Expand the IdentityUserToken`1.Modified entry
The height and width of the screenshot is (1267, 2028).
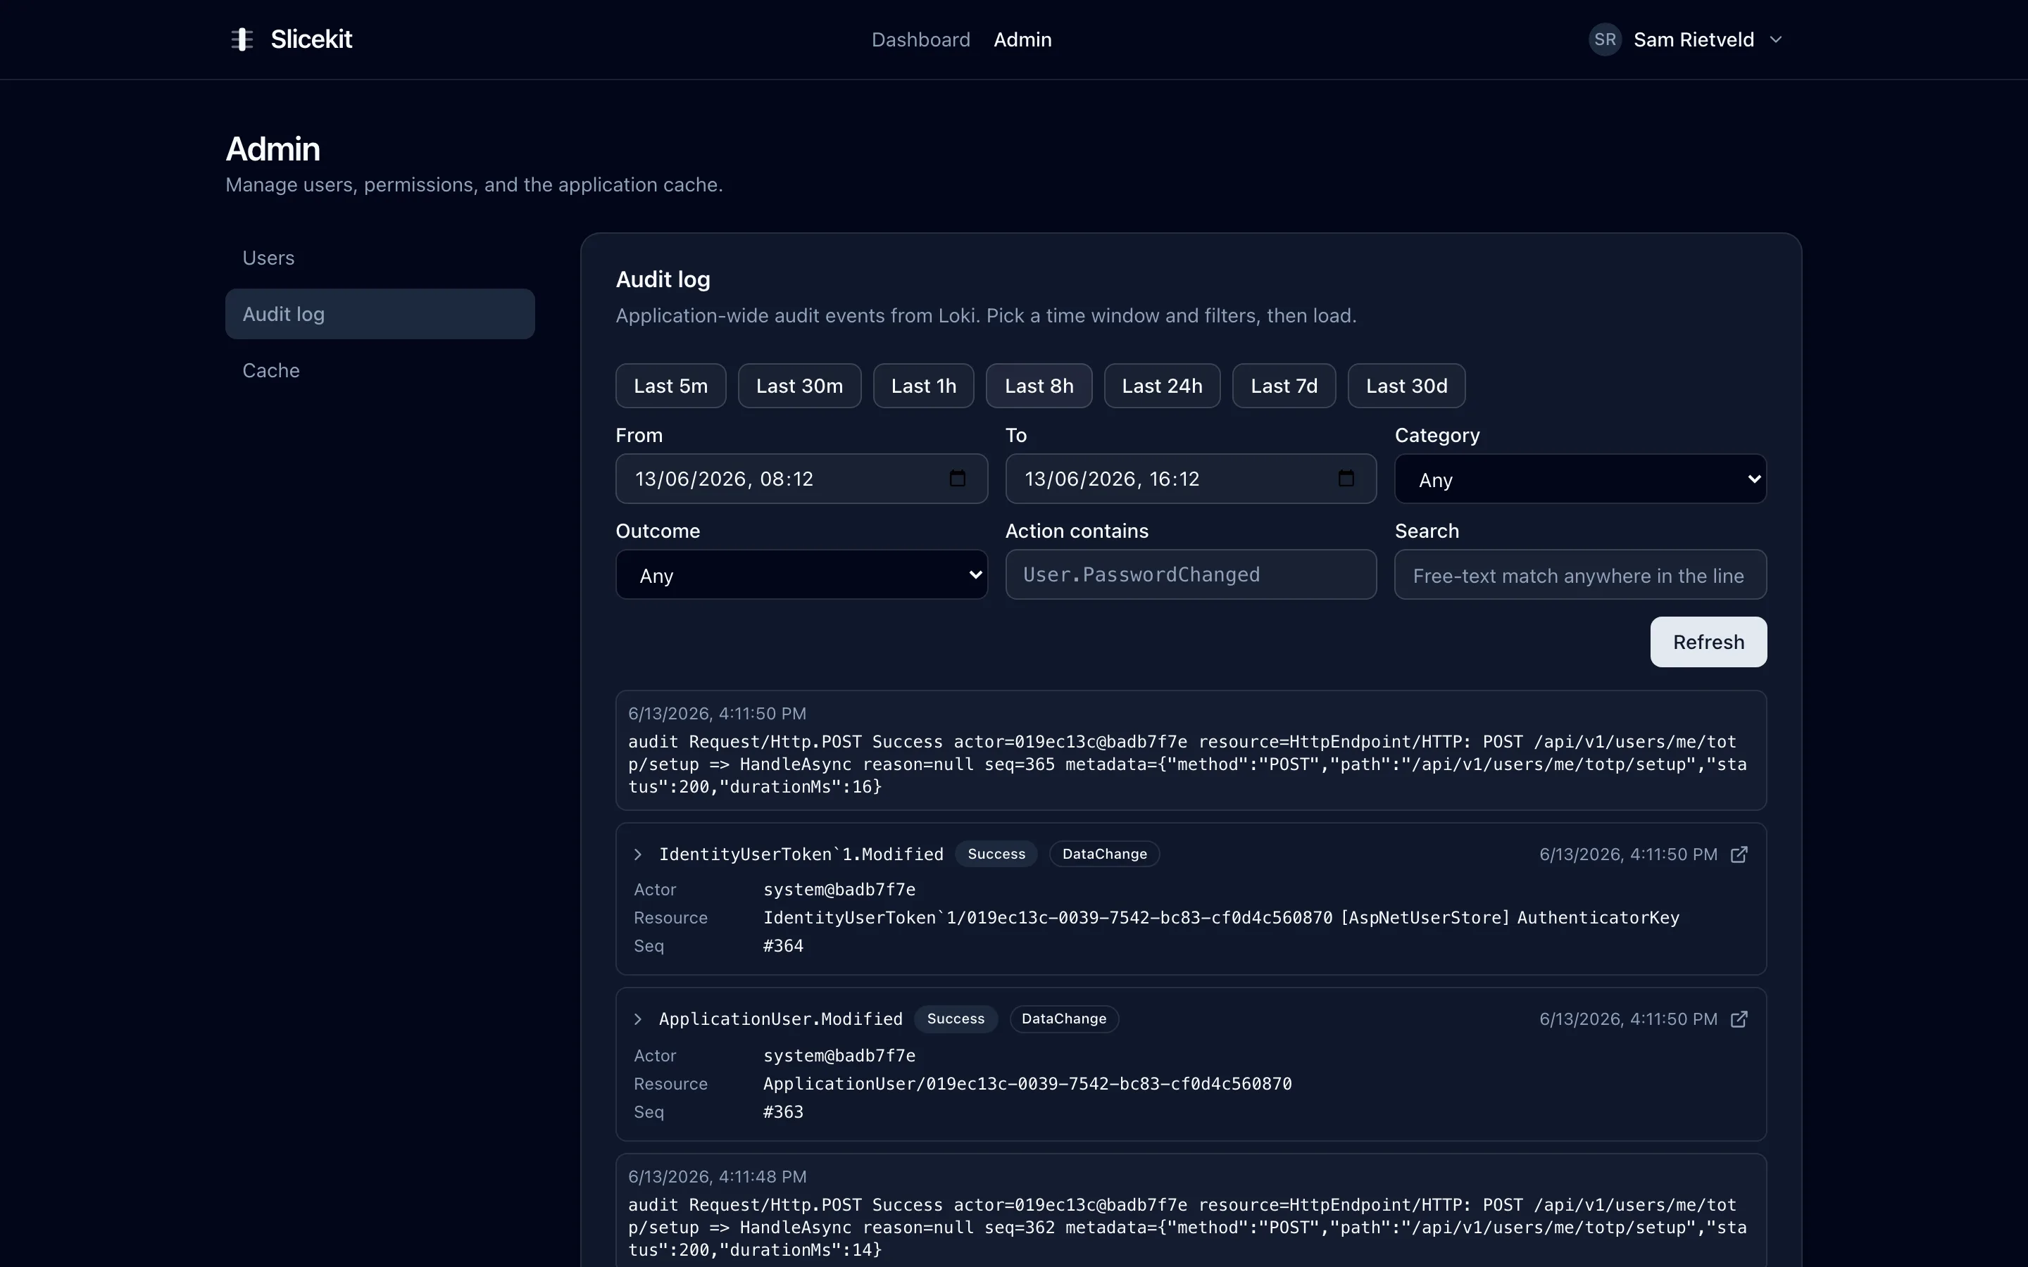coord(638,854)
